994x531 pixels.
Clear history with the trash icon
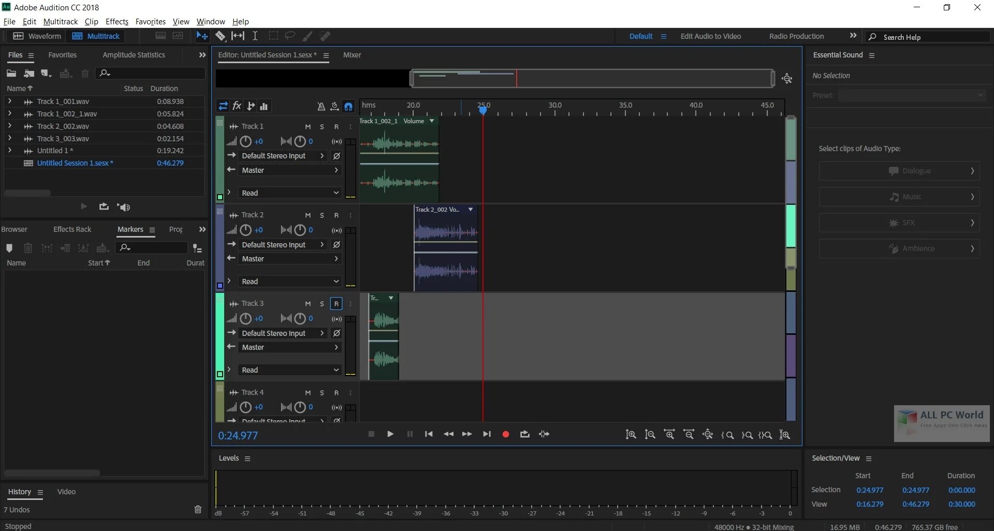point(198,509)
